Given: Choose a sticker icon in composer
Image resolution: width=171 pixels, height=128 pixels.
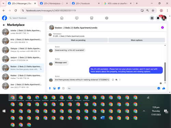Looking at the screenshot, I should pos(59,88).
